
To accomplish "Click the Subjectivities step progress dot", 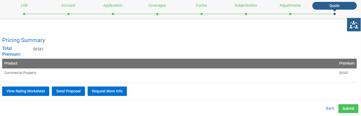I will tap(246, 14).
